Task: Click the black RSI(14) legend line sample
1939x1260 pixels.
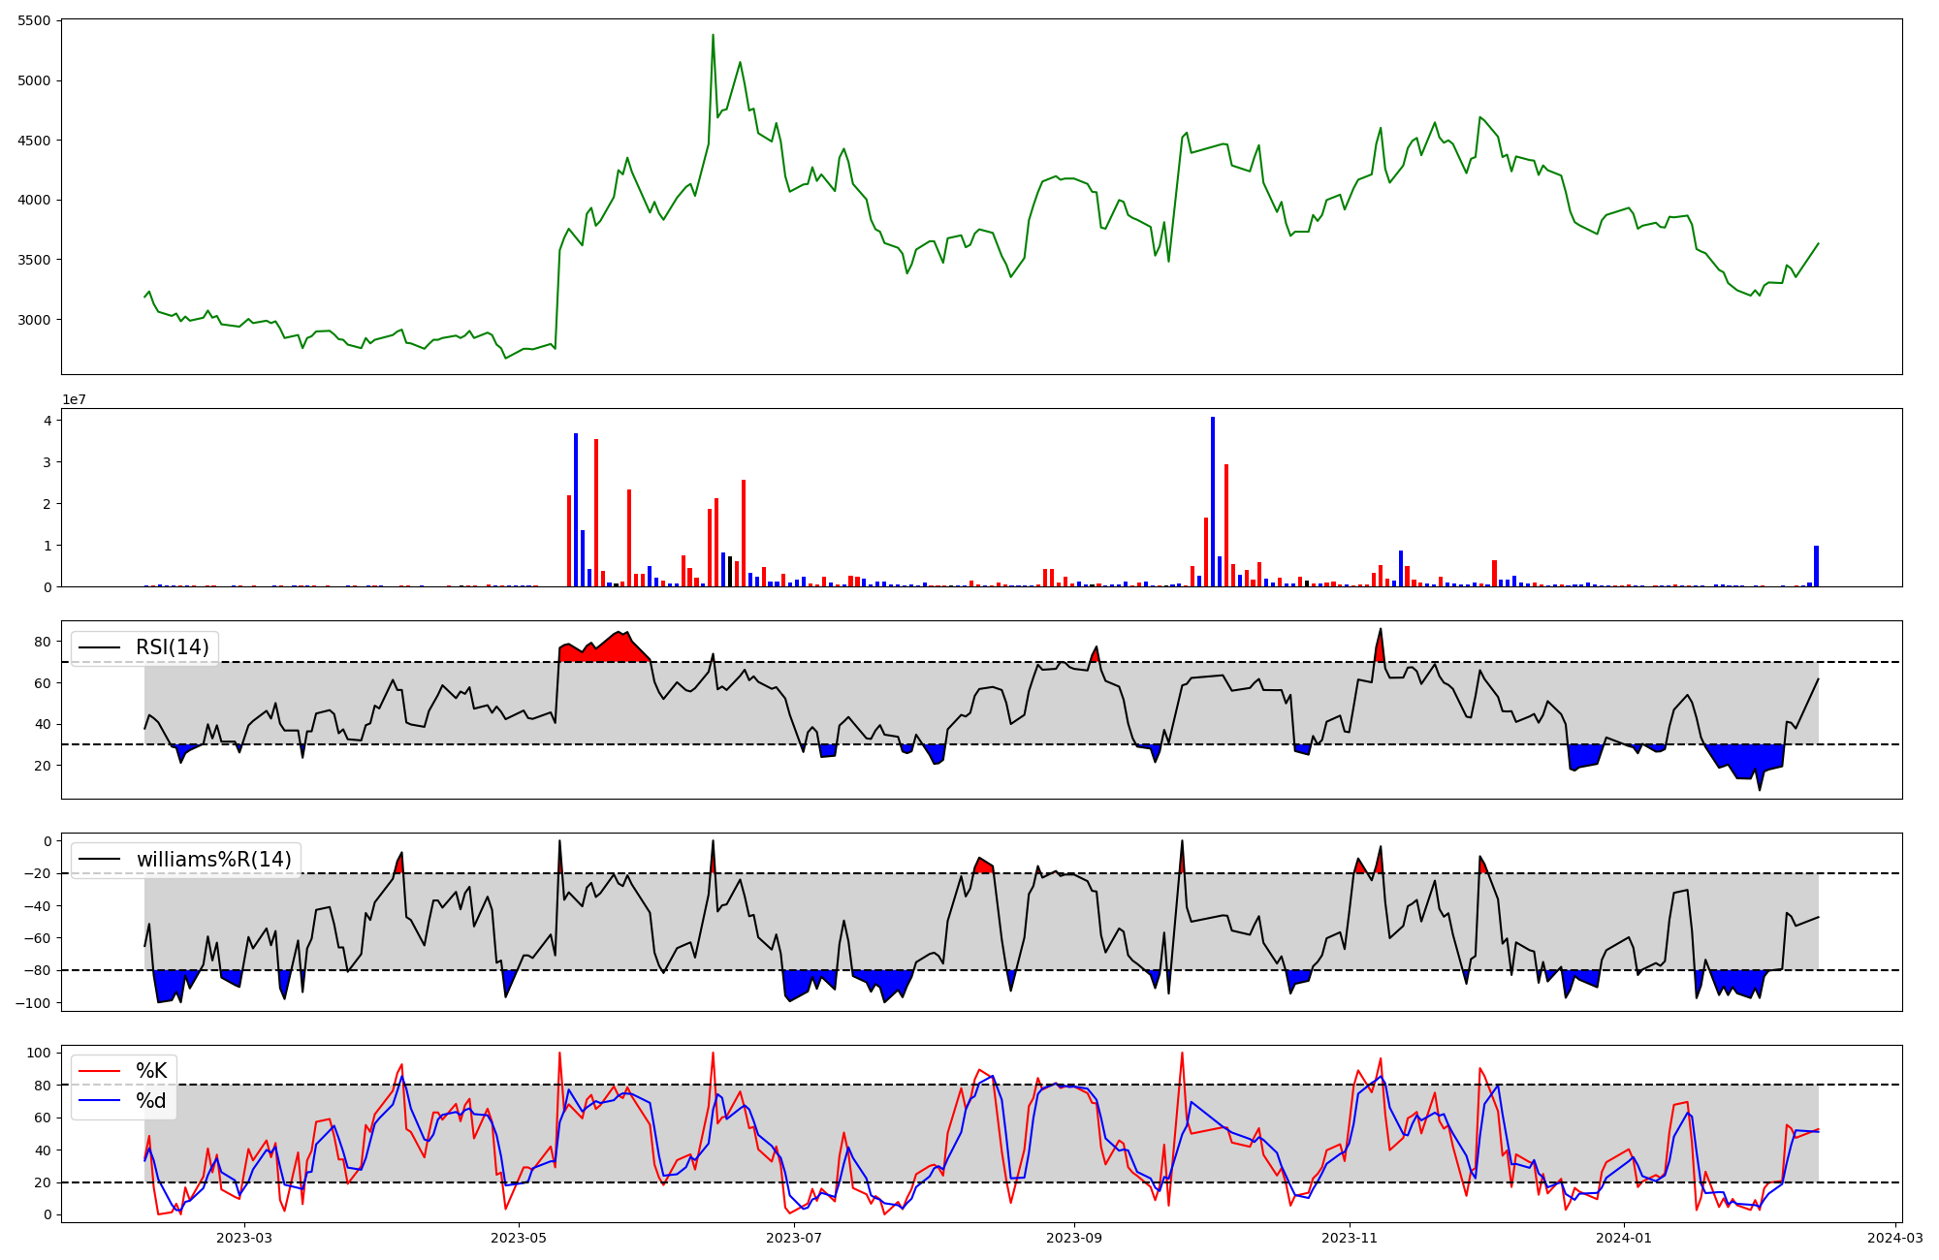Action: [98, 647]
